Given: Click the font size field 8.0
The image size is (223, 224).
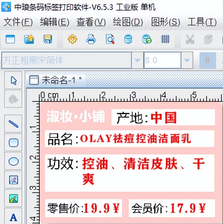Looking at the screenshot, I should pyautogui.click(x=162, y=60).
